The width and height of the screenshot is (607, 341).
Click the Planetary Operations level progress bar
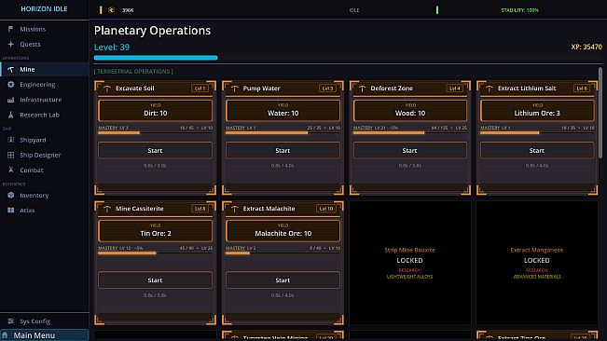pyautogui.click(x=156, y=58)
